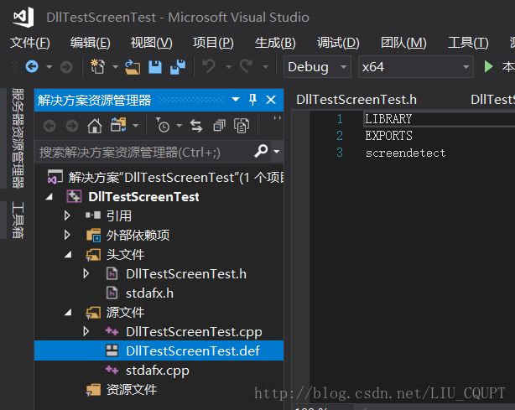Image resolution: width=515 pixels, height=410 pixels.
Task: Click the Collapse All icon in Solution Explorer
Action: pyautogui.click(x=219, y=126)
